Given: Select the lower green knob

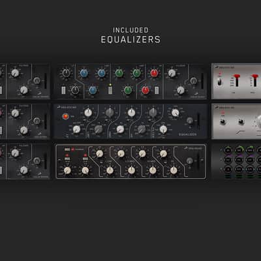Looking at the screenshot, I should (x=128, y=90).
